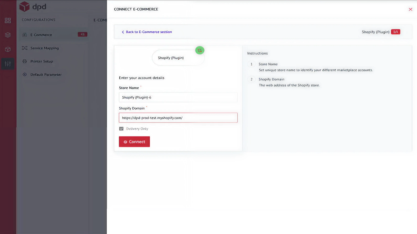The image size is (417, 234).
Task: Click into the Shopify Domain field
Action: point(178,118)
